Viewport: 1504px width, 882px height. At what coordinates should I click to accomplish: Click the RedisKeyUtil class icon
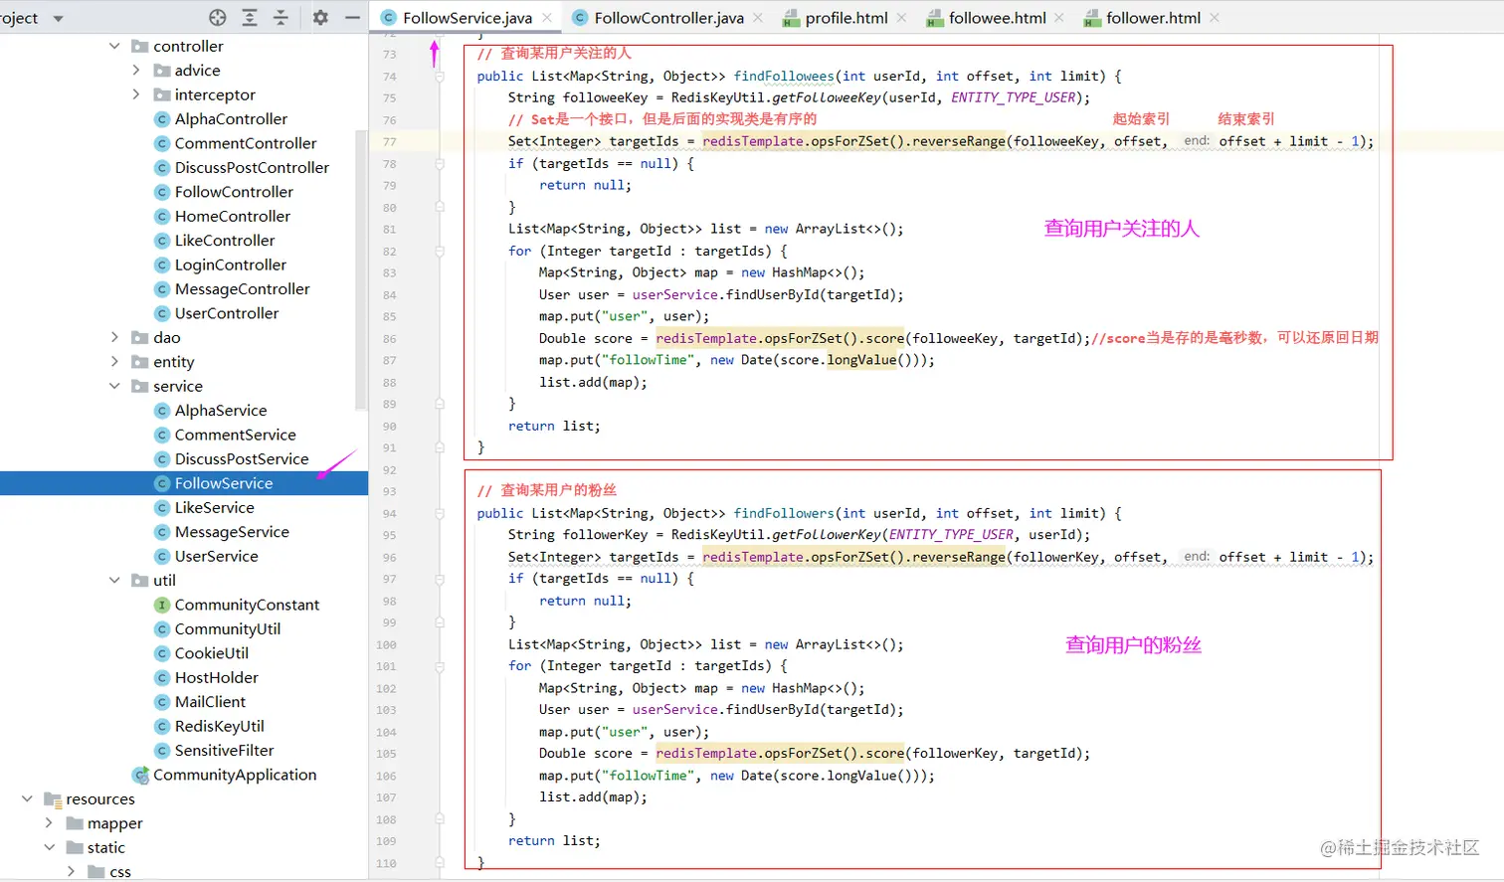(162, 726)
